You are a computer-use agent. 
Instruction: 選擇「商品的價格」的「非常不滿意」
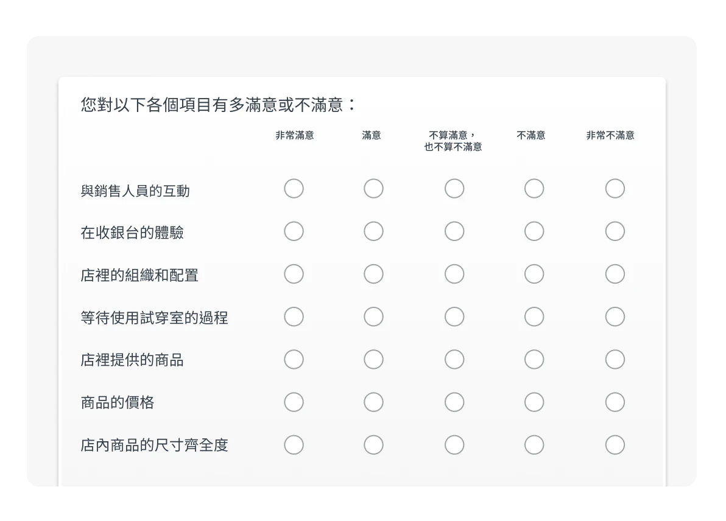pos(615,402)
